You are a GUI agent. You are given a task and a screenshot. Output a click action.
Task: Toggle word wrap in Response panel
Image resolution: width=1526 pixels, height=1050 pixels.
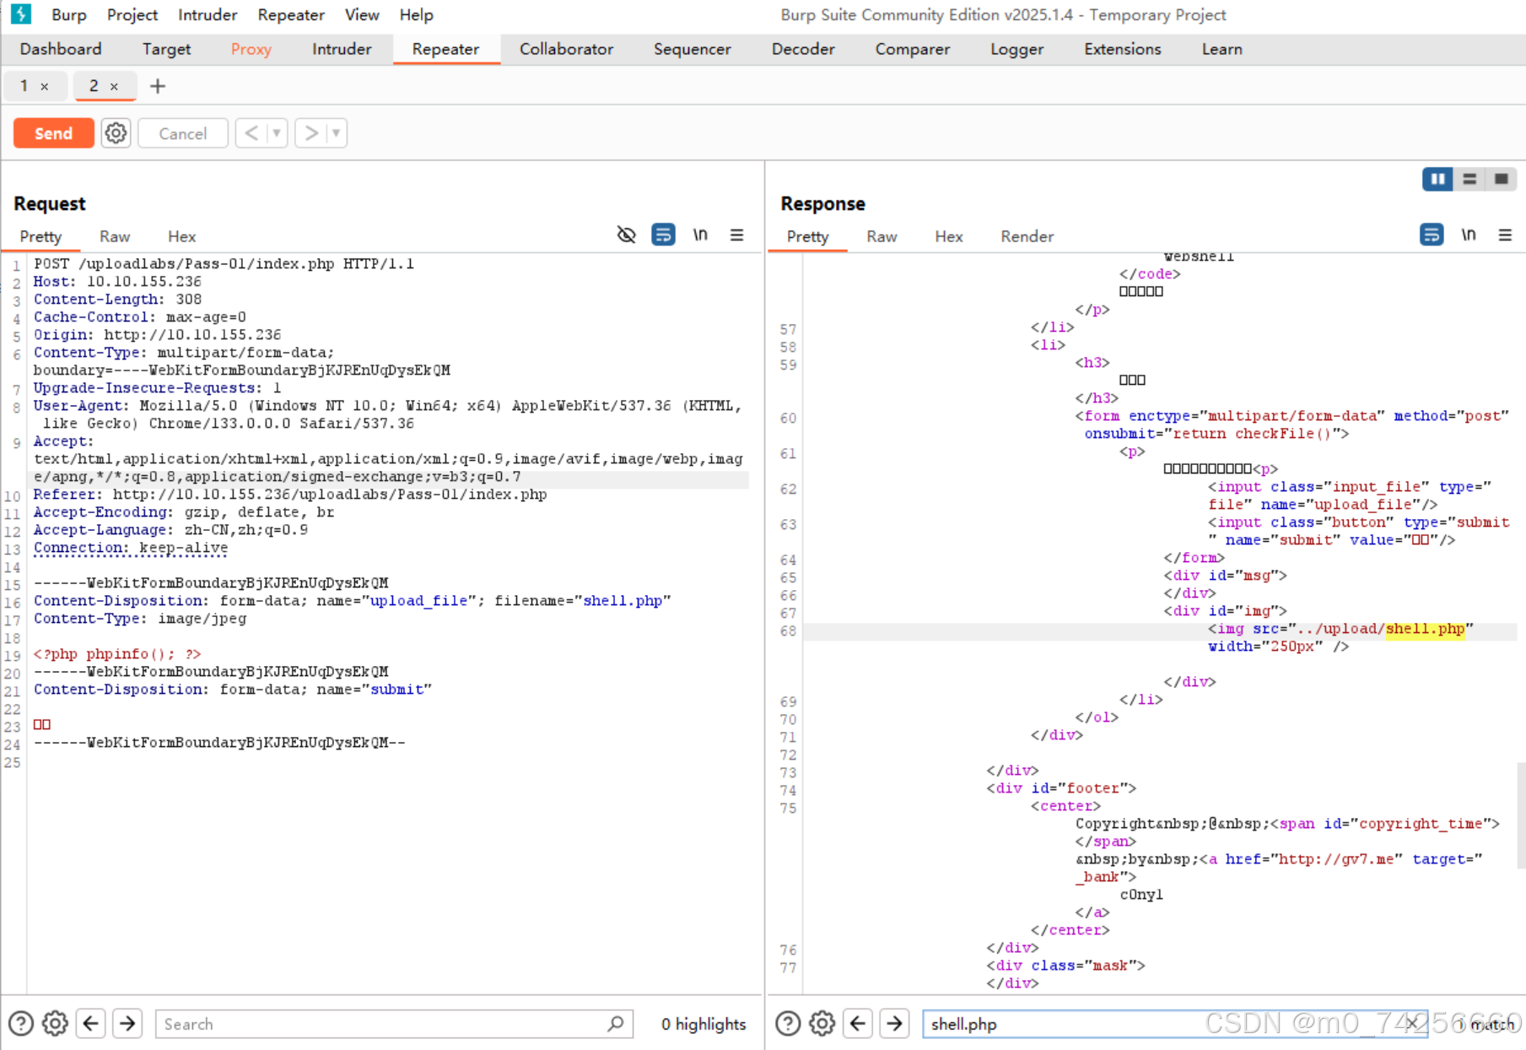pos(1432,235)
